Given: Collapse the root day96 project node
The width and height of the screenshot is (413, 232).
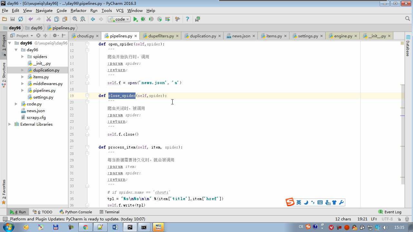Looking at the screenshot, I should click(10, 43).
